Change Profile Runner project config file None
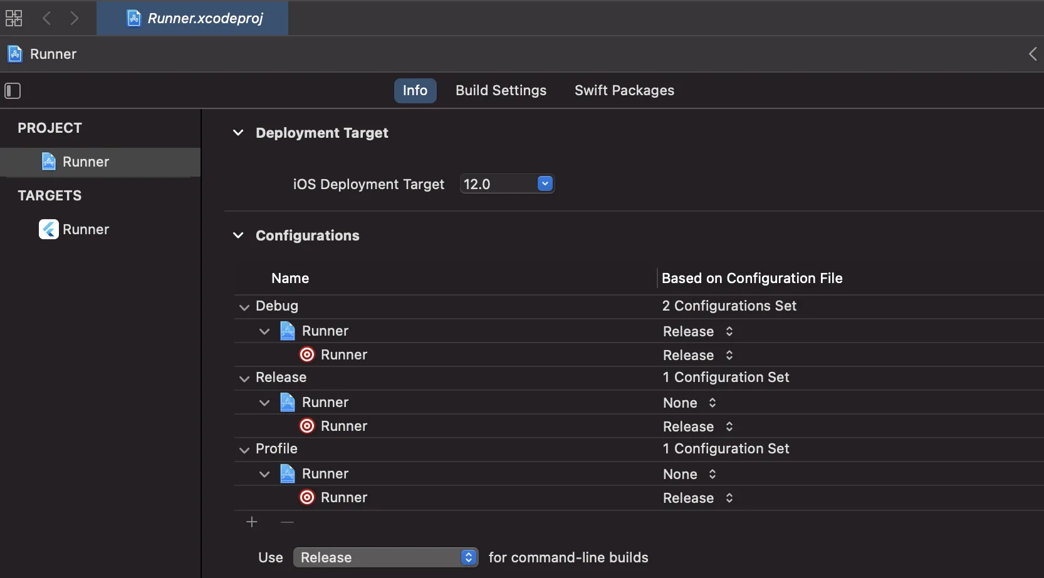This screenshot has height=578, width=1044. (689, 474)
